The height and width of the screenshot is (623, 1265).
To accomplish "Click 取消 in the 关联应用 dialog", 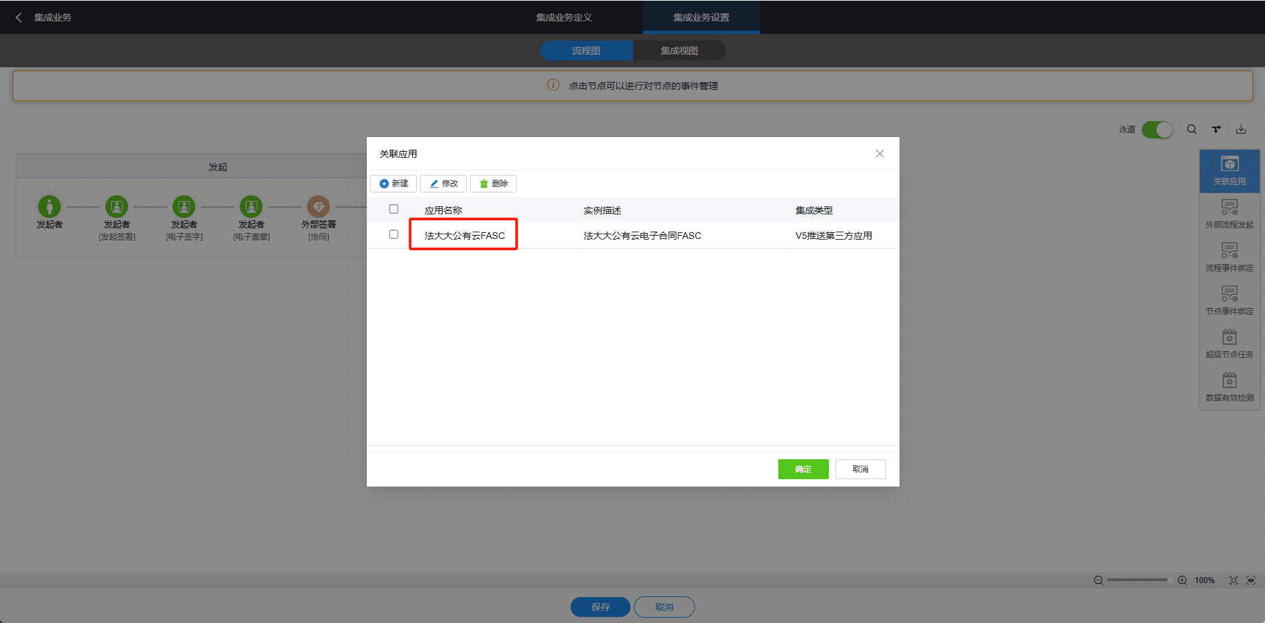I will coord(861,469).
